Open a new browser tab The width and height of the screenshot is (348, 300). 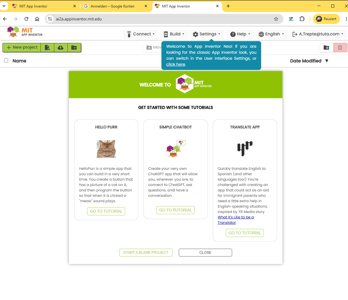pos(228,6)
